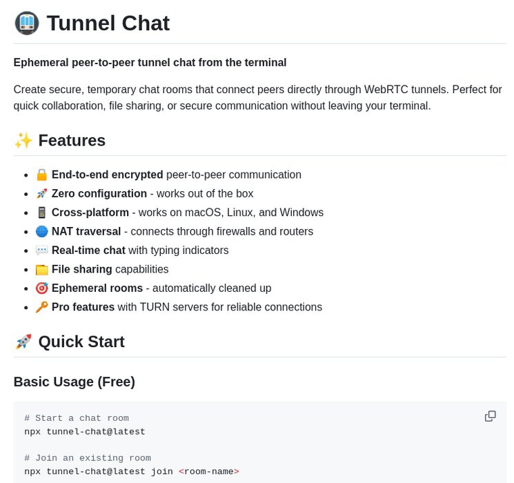514x483 pixels.
Task: Click the tram emoji beside Tunnel Chat
Action: [x=27, y=23]
